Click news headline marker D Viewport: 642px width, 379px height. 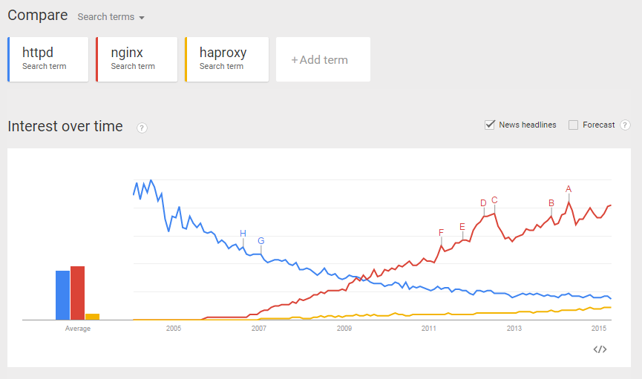[x=483, y=203]
